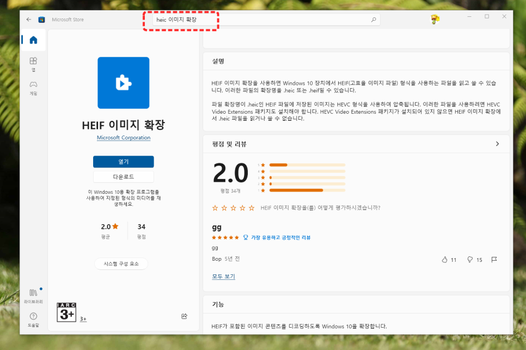Click the HEIF image extension app icon

tap(124, 83)
